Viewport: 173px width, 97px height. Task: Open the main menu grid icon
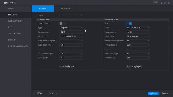pos(169,3)
